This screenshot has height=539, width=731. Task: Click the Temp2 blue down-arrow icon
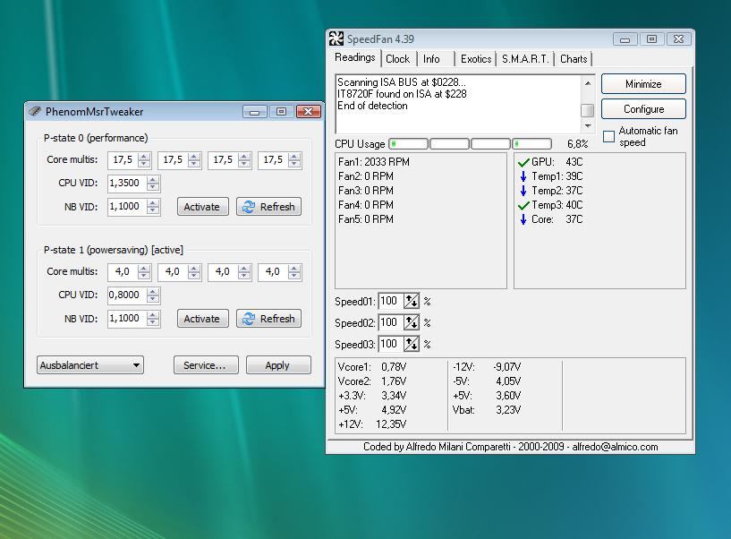523,191
